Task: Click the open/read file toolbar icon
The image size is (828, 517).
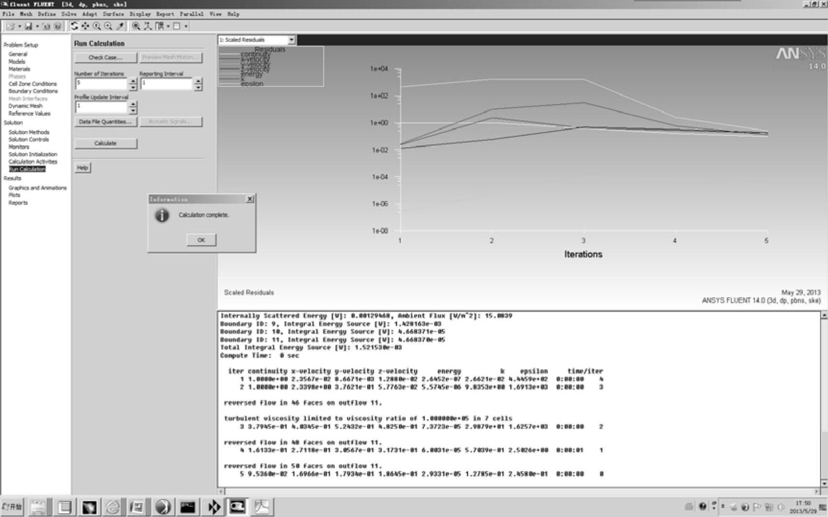Action: tap(11, 26)
